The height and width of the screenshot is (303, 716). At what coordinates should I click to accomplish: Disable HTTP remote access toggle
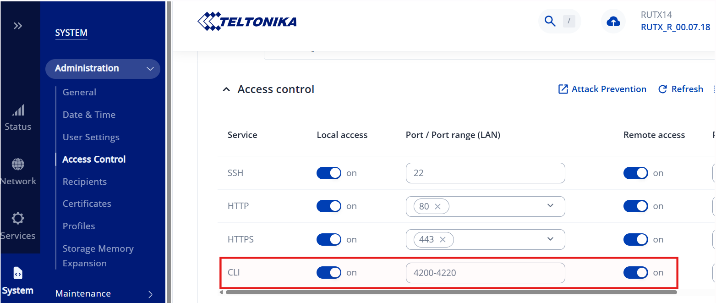tap(635, 206)
